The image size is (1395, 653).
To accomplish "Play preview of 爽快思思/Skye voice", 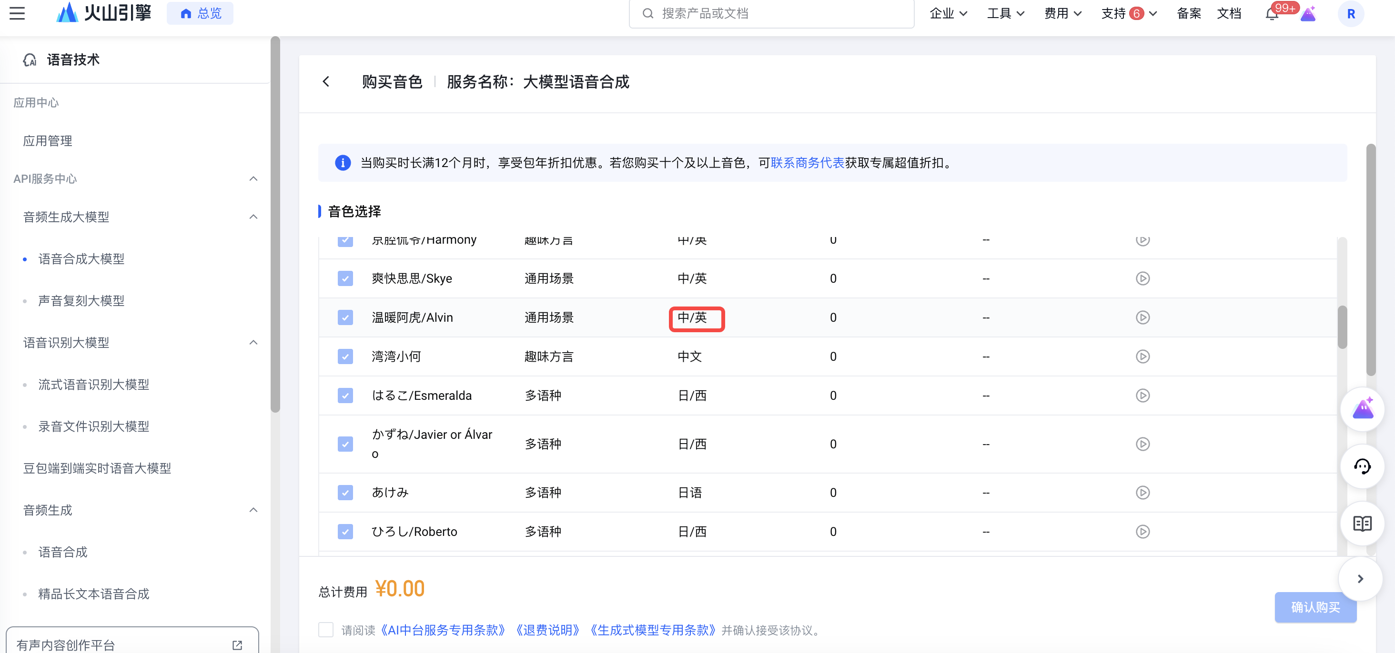I will pyautogui.click(x=1142, y=278).
